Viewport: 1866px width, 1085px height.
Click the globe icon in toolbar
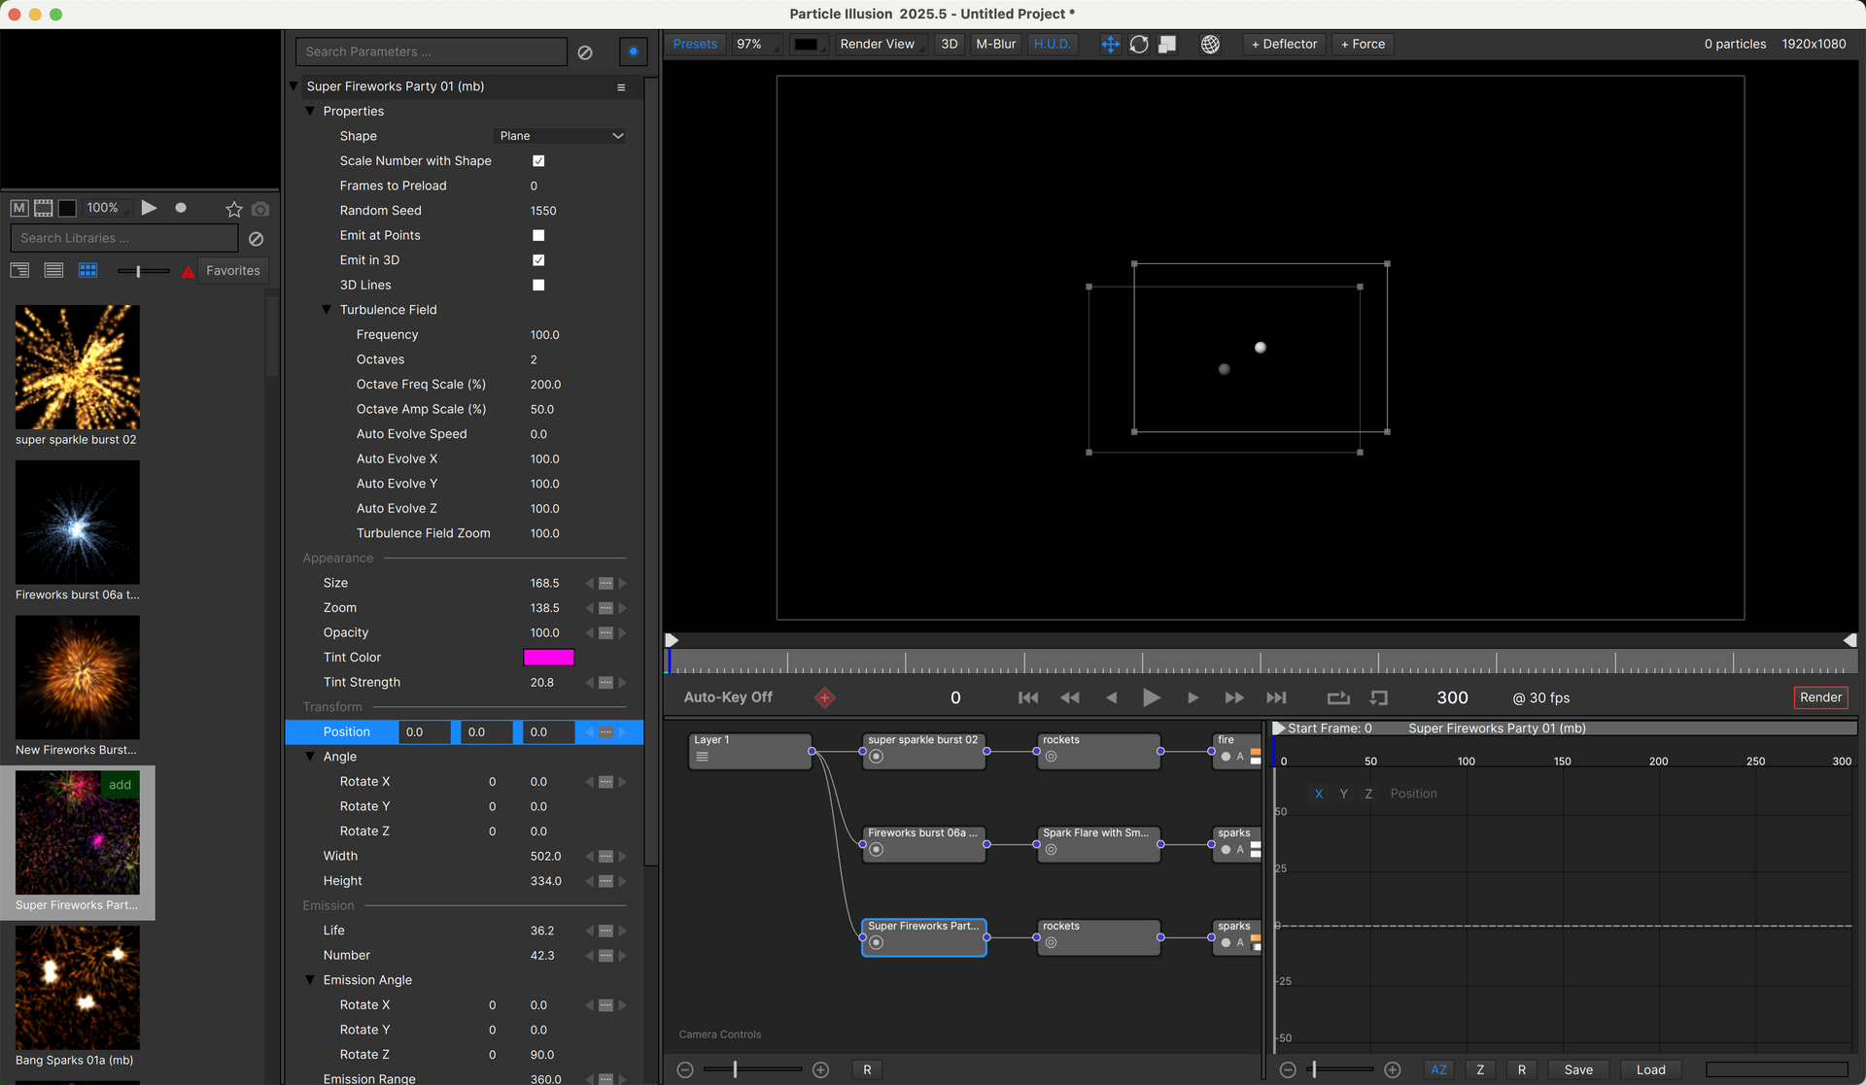(x=1210, y=45)
